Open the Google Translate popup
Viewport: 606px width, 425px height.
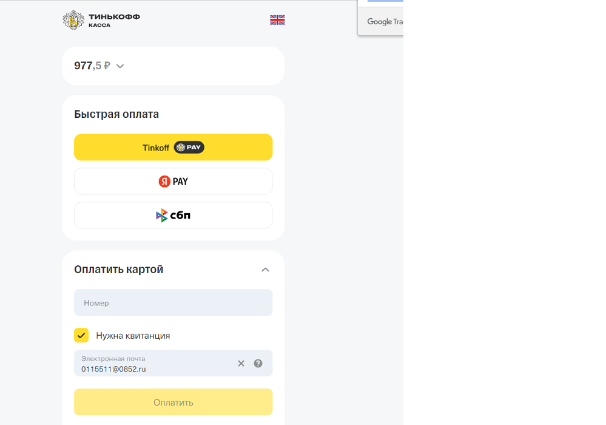(385, 22)
